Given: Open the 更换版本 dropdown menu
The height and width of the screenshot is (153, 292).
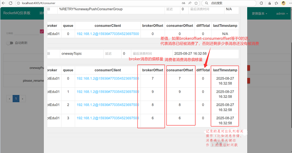Looking at the screenshot, I should 259,14.
